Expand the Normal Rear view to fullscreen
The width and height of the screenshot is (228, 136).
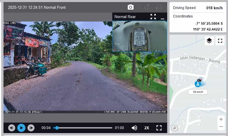[x=153, y=17]
